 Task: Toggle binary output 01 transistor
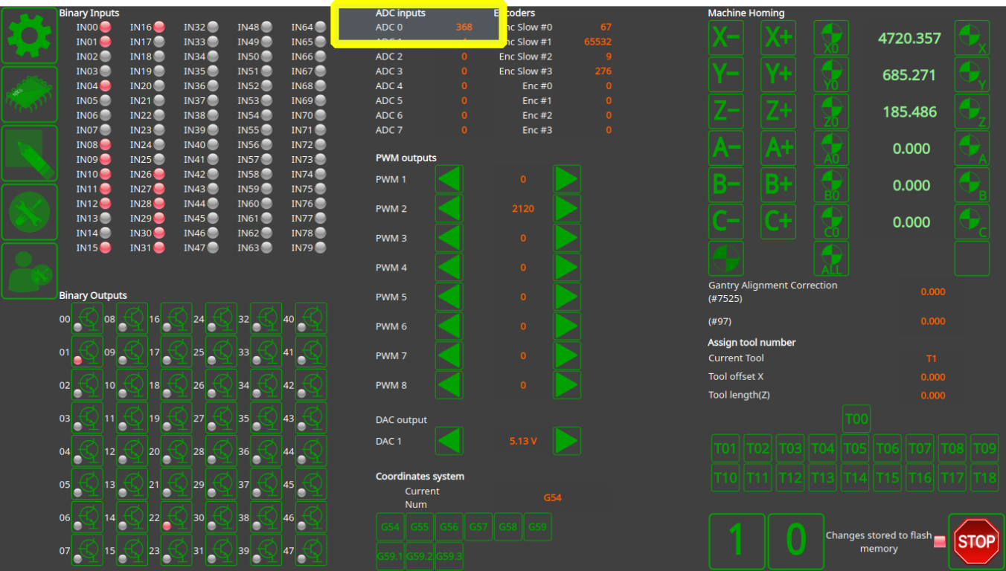[87, 352]
